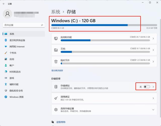
Task: Click the 临时文件 trash bin icon
Action: pos(56,62)
